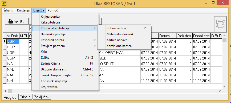This screenshot has height=103, width=231.
Task: Click the refresh arrows icon at top right
Action: (x=220, y=24)
